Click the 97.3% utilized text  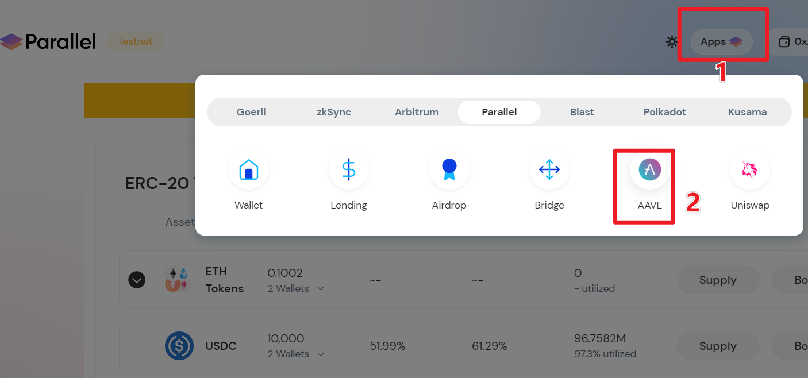[x=605, y=354]
